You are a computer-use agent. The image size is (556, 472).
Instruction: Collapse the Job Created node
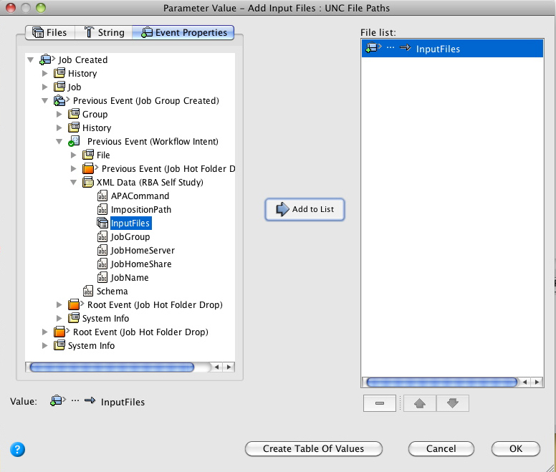click(31, 60)
